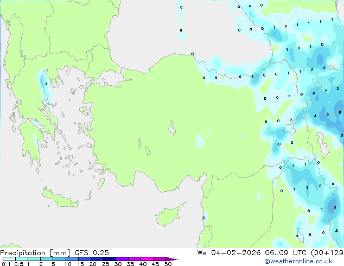The image size is (344, 266).
Task: Click the over-50 arrow tip of legend
Action: coord(172,259)
